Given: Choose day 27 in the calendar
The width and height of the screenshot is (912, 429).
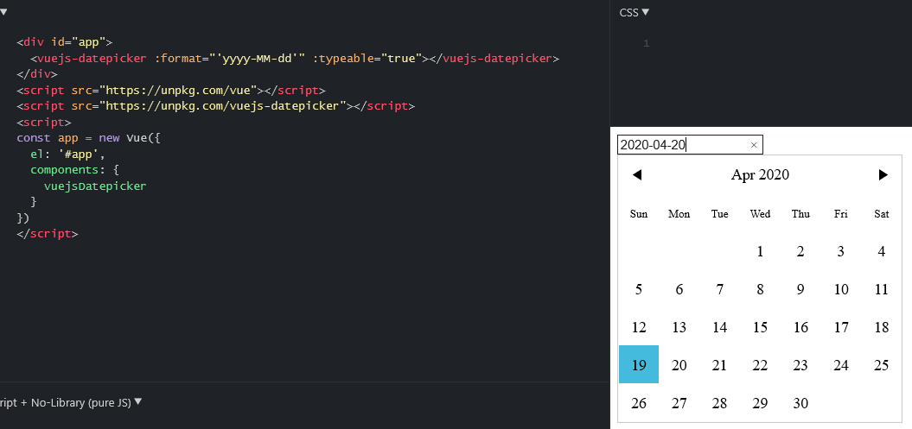Looking at the screenshot, I should click(x=679, y=402).
